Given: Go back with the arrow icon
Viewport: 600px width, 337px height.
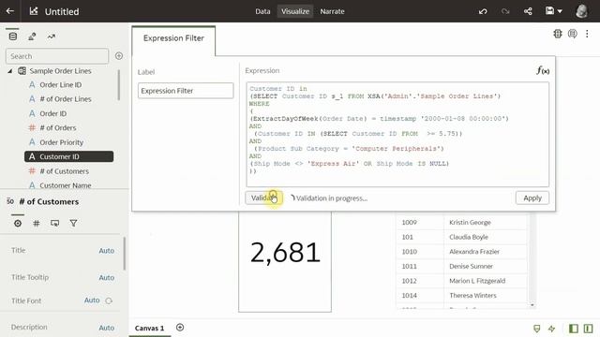Looking at the screenshot, I should 10,11.
